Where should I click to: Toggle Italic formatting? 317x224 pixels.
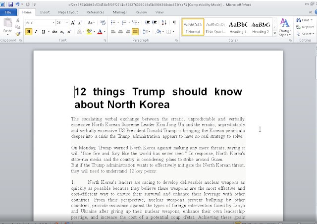36,32
